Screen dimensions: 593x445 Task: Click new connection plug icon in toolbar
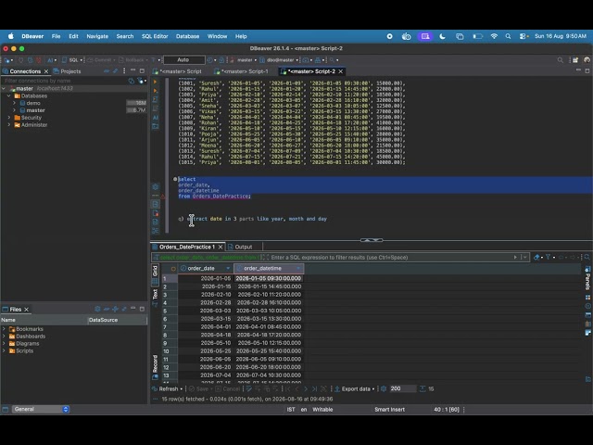tap(6, 60)
